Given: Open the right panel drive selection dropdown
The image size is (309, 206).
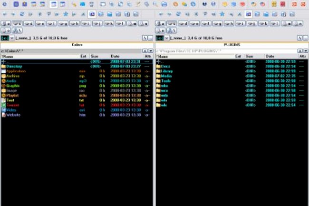Looking at the screenshot, I should point(166,38).
